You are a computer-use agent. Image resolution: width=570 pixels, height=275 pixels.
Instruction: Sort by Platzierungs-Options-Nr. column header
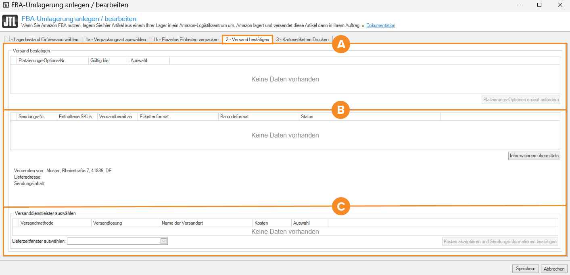(52, 60)
